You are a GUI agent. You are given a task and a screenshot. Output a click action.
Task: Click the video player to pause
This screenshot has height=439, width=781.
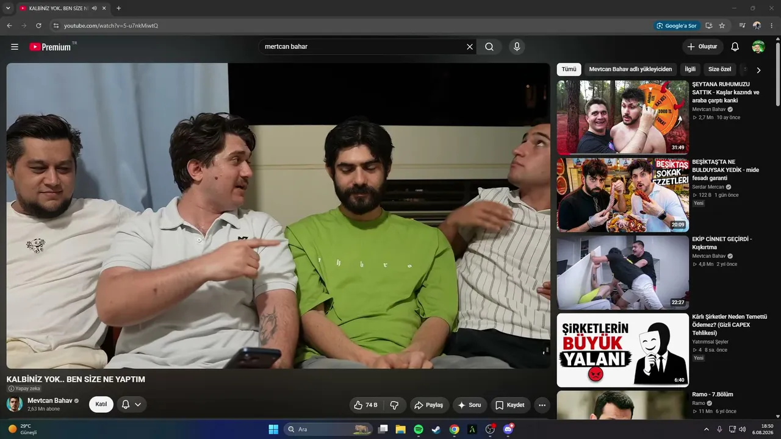278,216
